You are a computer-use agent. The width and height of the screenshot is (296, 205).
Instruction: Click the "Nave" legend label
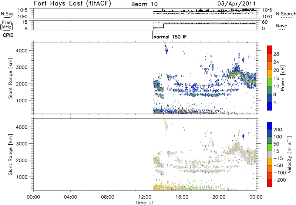point(282,26)
